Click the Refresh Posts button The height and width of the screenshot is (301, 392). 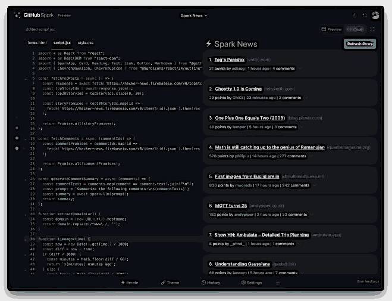click(x=359, y=44)
